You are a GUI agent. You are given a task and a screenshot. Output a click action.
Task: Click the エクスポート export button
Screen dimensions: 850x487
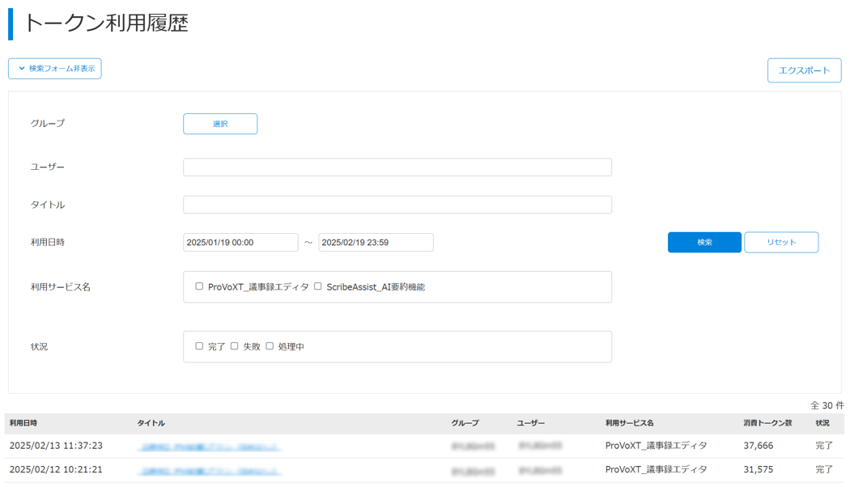click(804, 70)
